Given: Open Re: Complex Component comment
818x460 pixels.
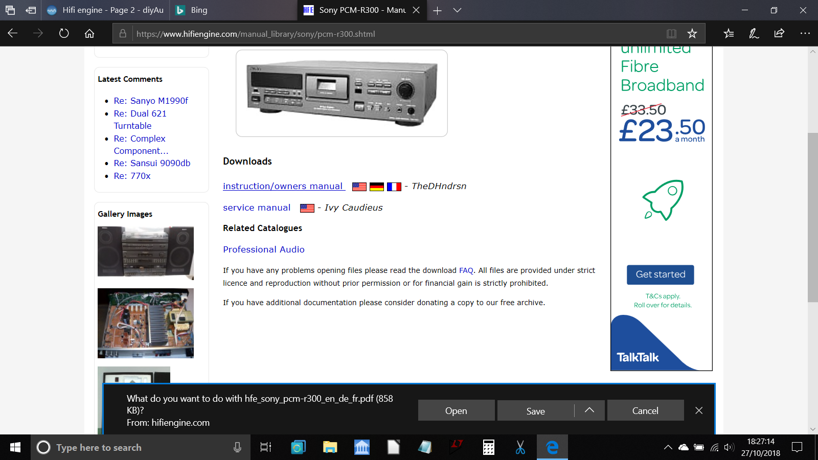Looking at the screenshot, I should click(x=141, y=145).
